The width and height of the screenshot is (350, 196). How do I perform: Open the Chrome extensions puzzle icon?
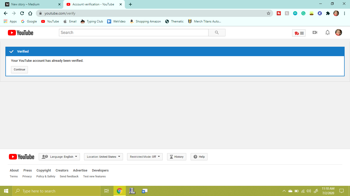pos(328,13)
